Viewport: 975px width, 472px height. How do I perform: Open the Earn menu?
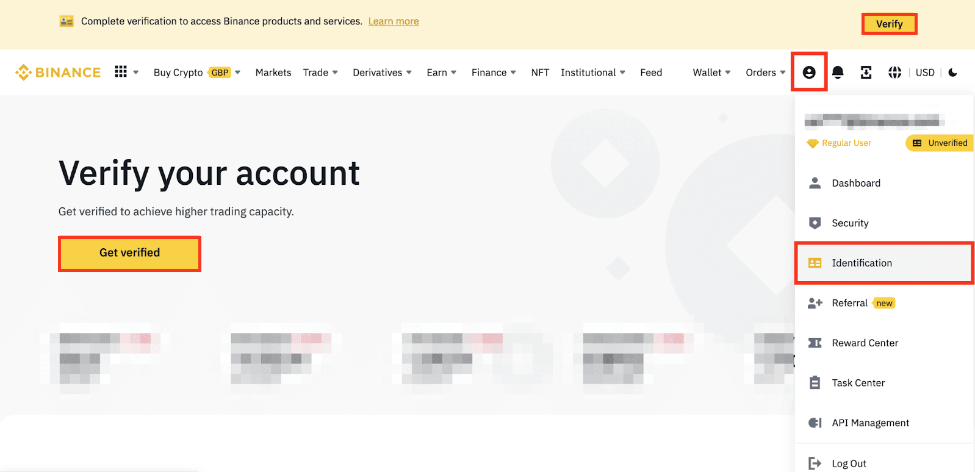pyautogui.click(x=437, y=73)
